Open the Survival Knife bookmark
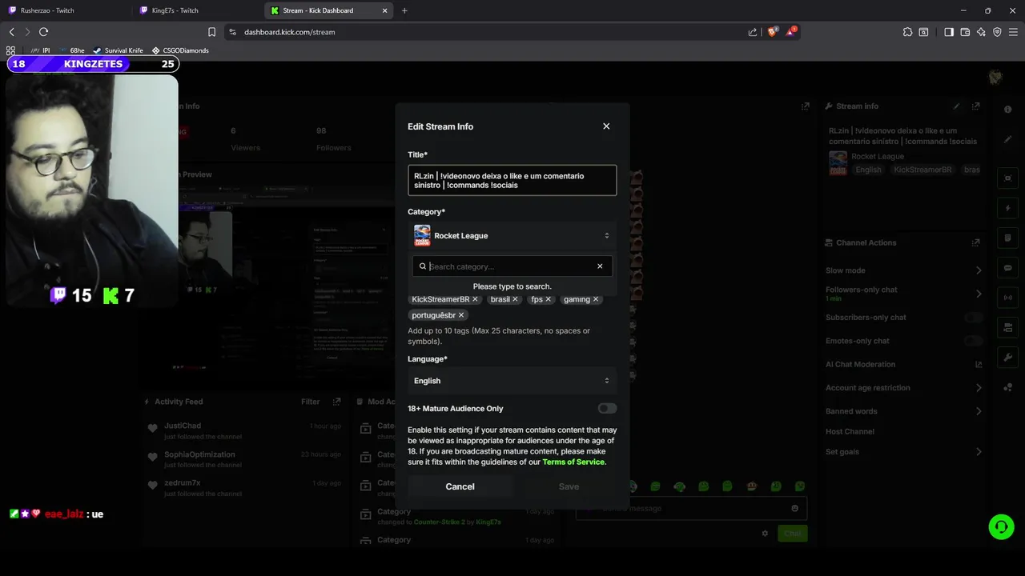The height and width of the screenshot is (576, 1025). 118,50
